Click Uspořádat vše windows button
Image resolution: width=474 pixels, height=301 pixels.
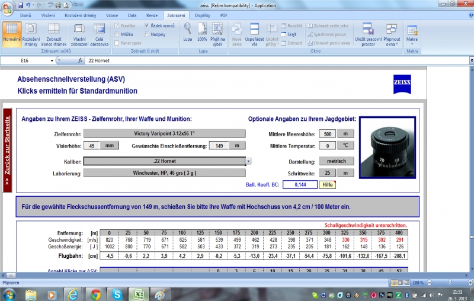pos(255,34)
